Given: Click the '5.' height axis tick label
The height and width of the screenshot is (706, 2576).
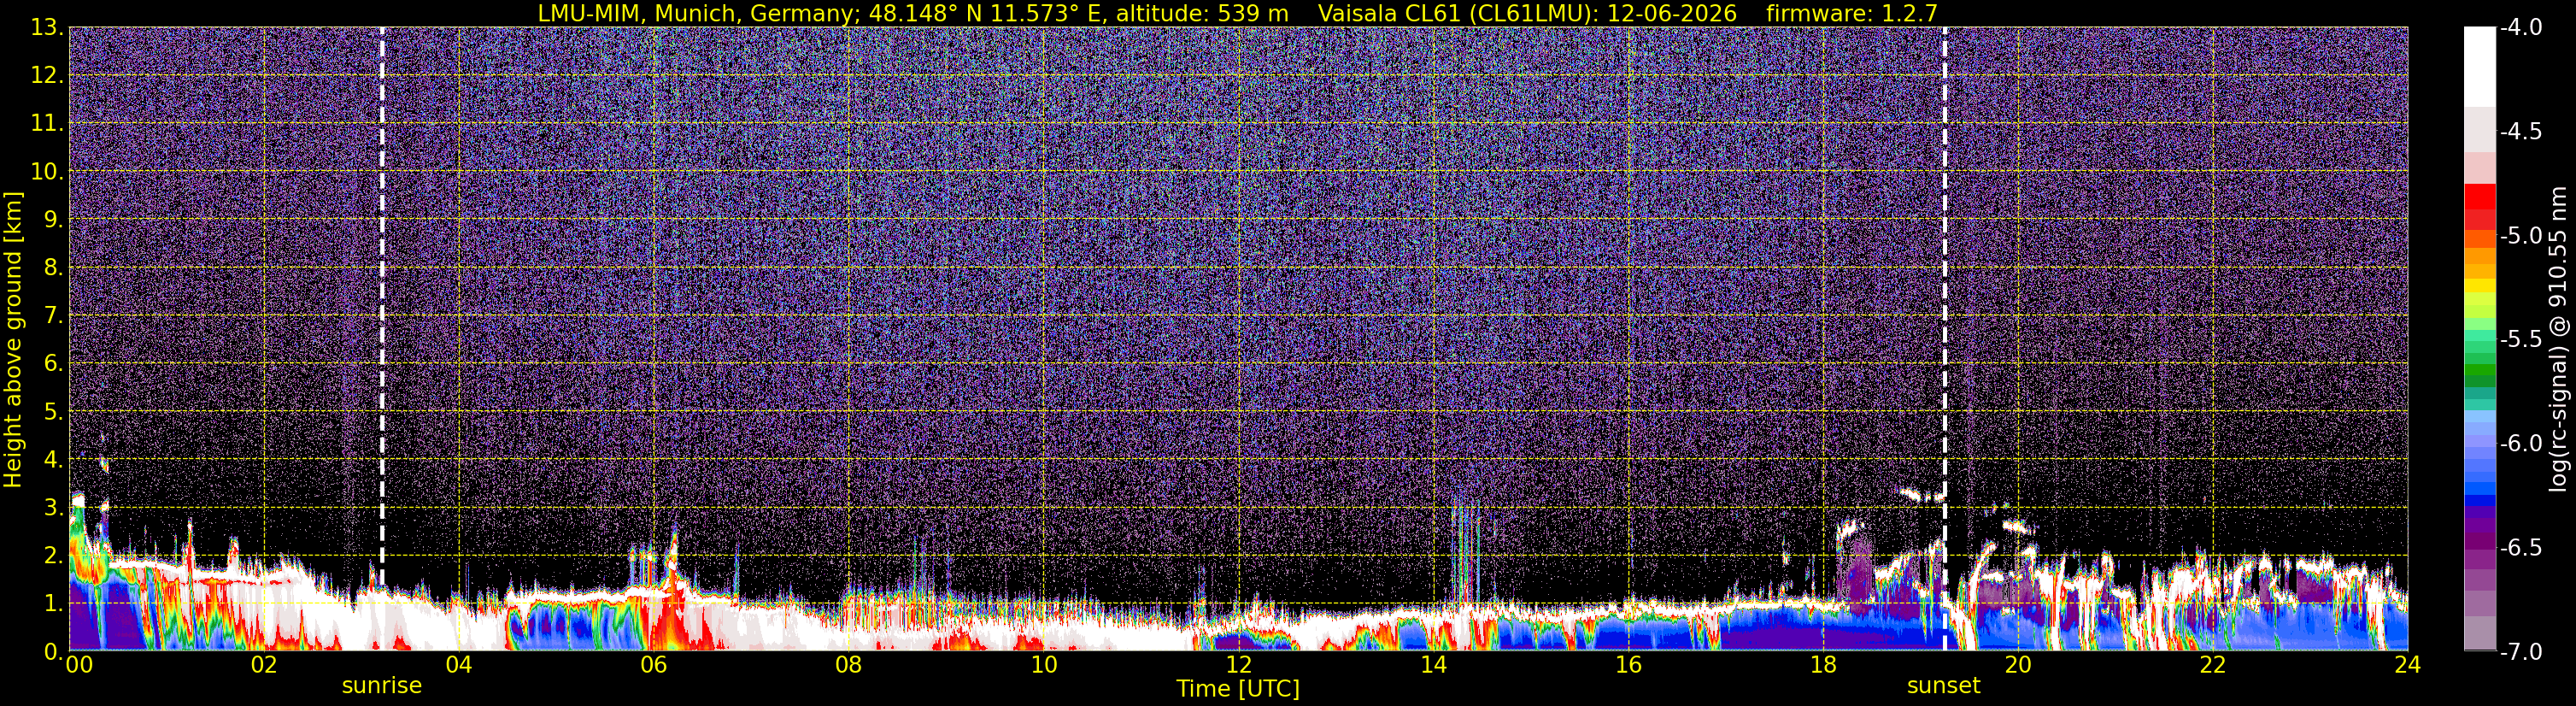Looking at the screenshot, I should [52, 411].
